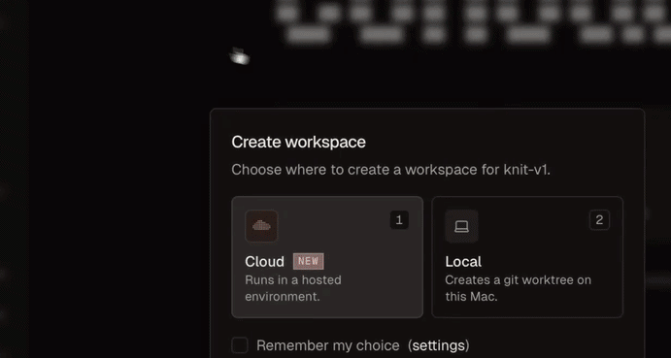Click the cloud icon in Cloud card
Image resolution: width=671 pixels, height=358 pixels.
pyautogui.click(x=261, y=226)
